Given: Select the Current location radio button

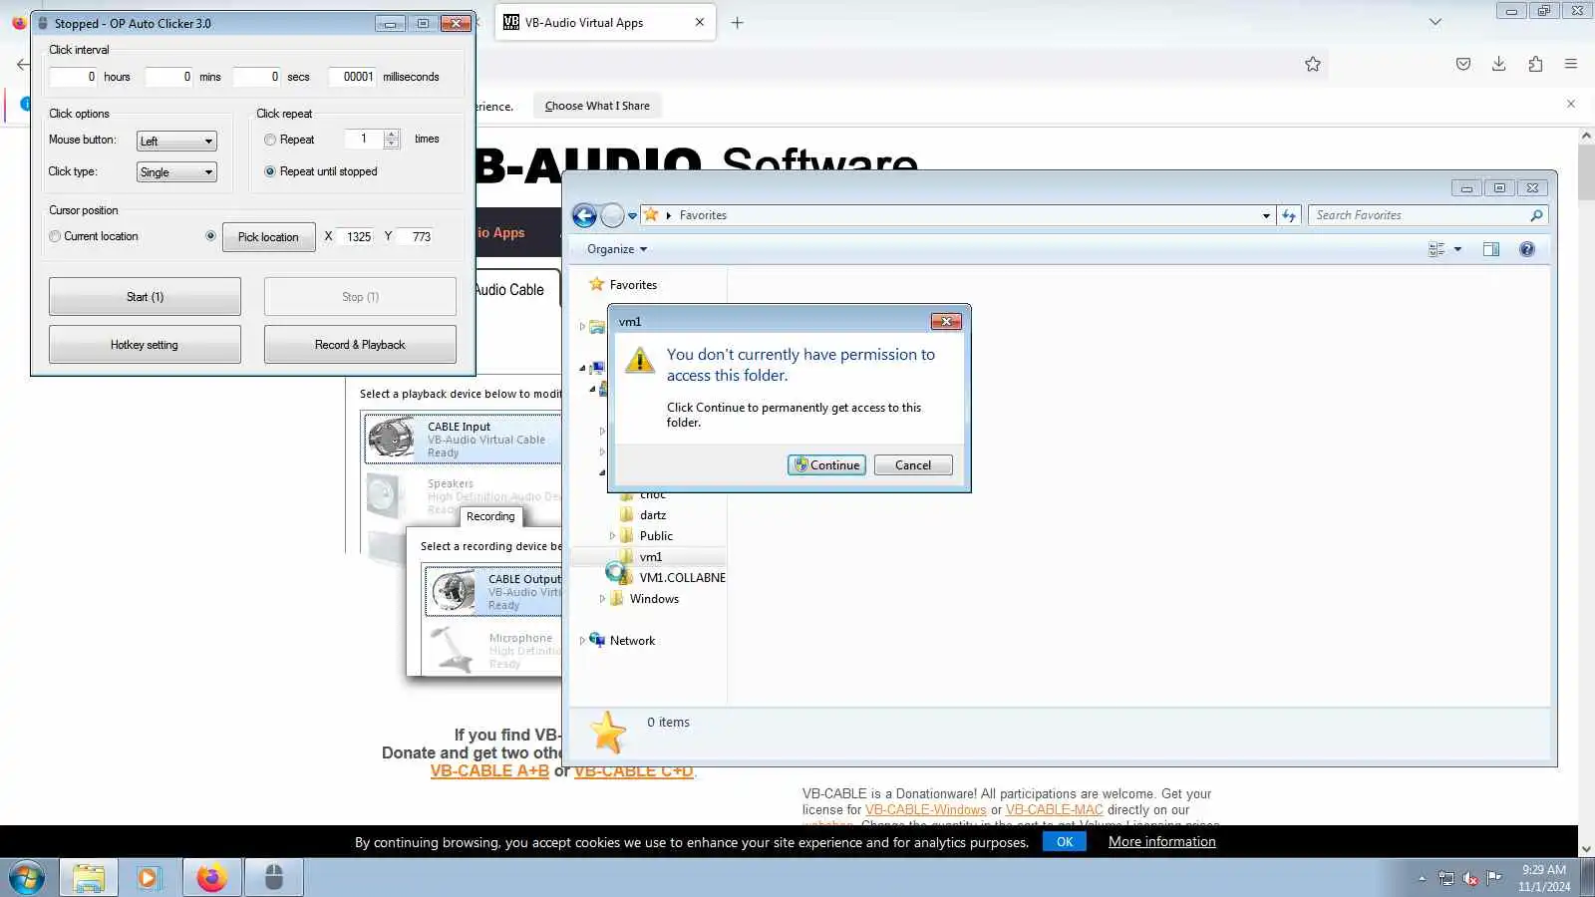Looking at the screenshot, I should pyautogui.click(x=55, y=236).
